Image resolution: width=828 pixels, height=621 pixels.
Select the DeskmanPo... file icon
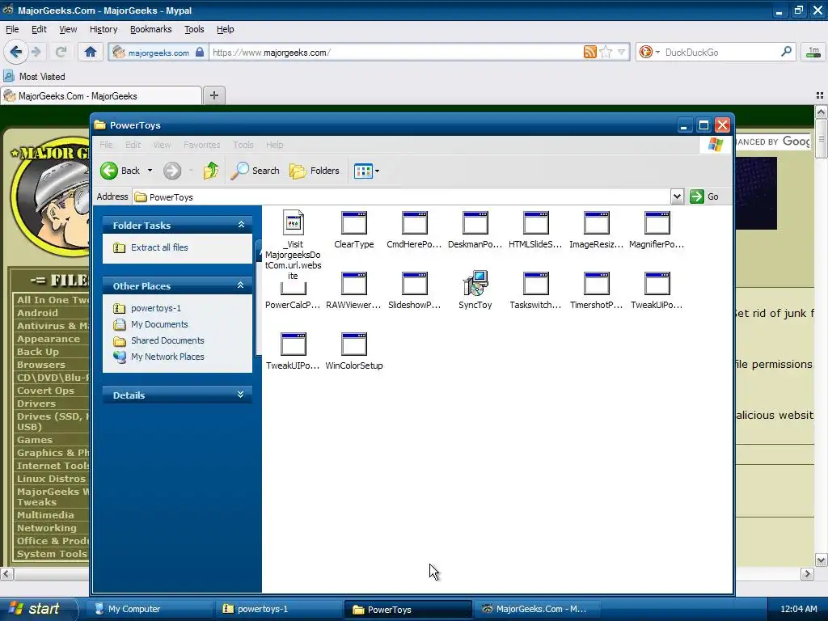tap(475, 223)
